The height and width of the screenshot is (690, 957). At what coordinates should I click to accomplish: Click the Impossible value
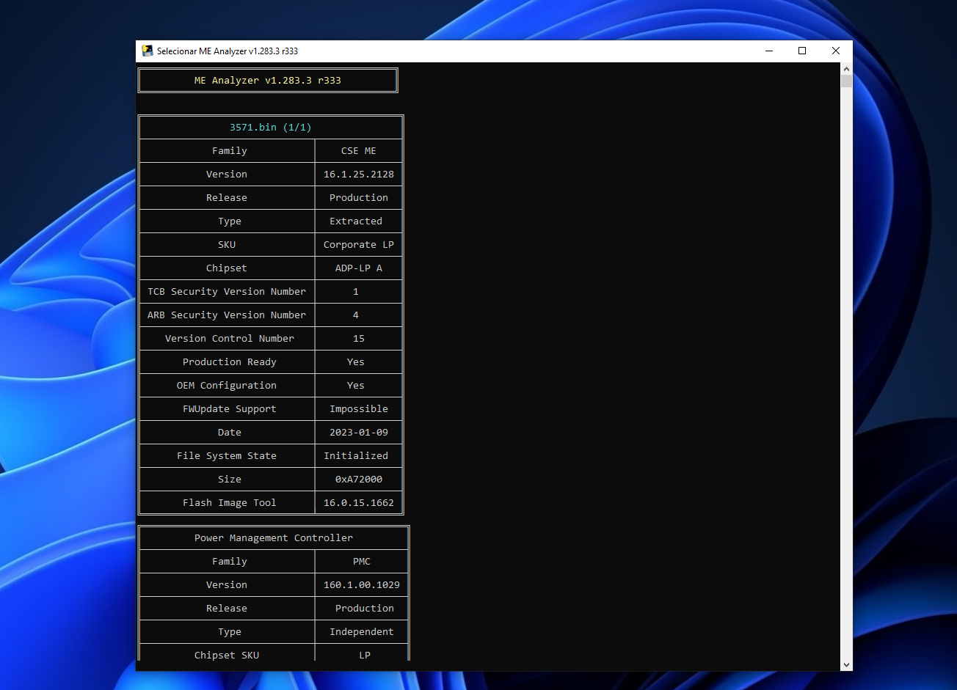tap(359, 408)
